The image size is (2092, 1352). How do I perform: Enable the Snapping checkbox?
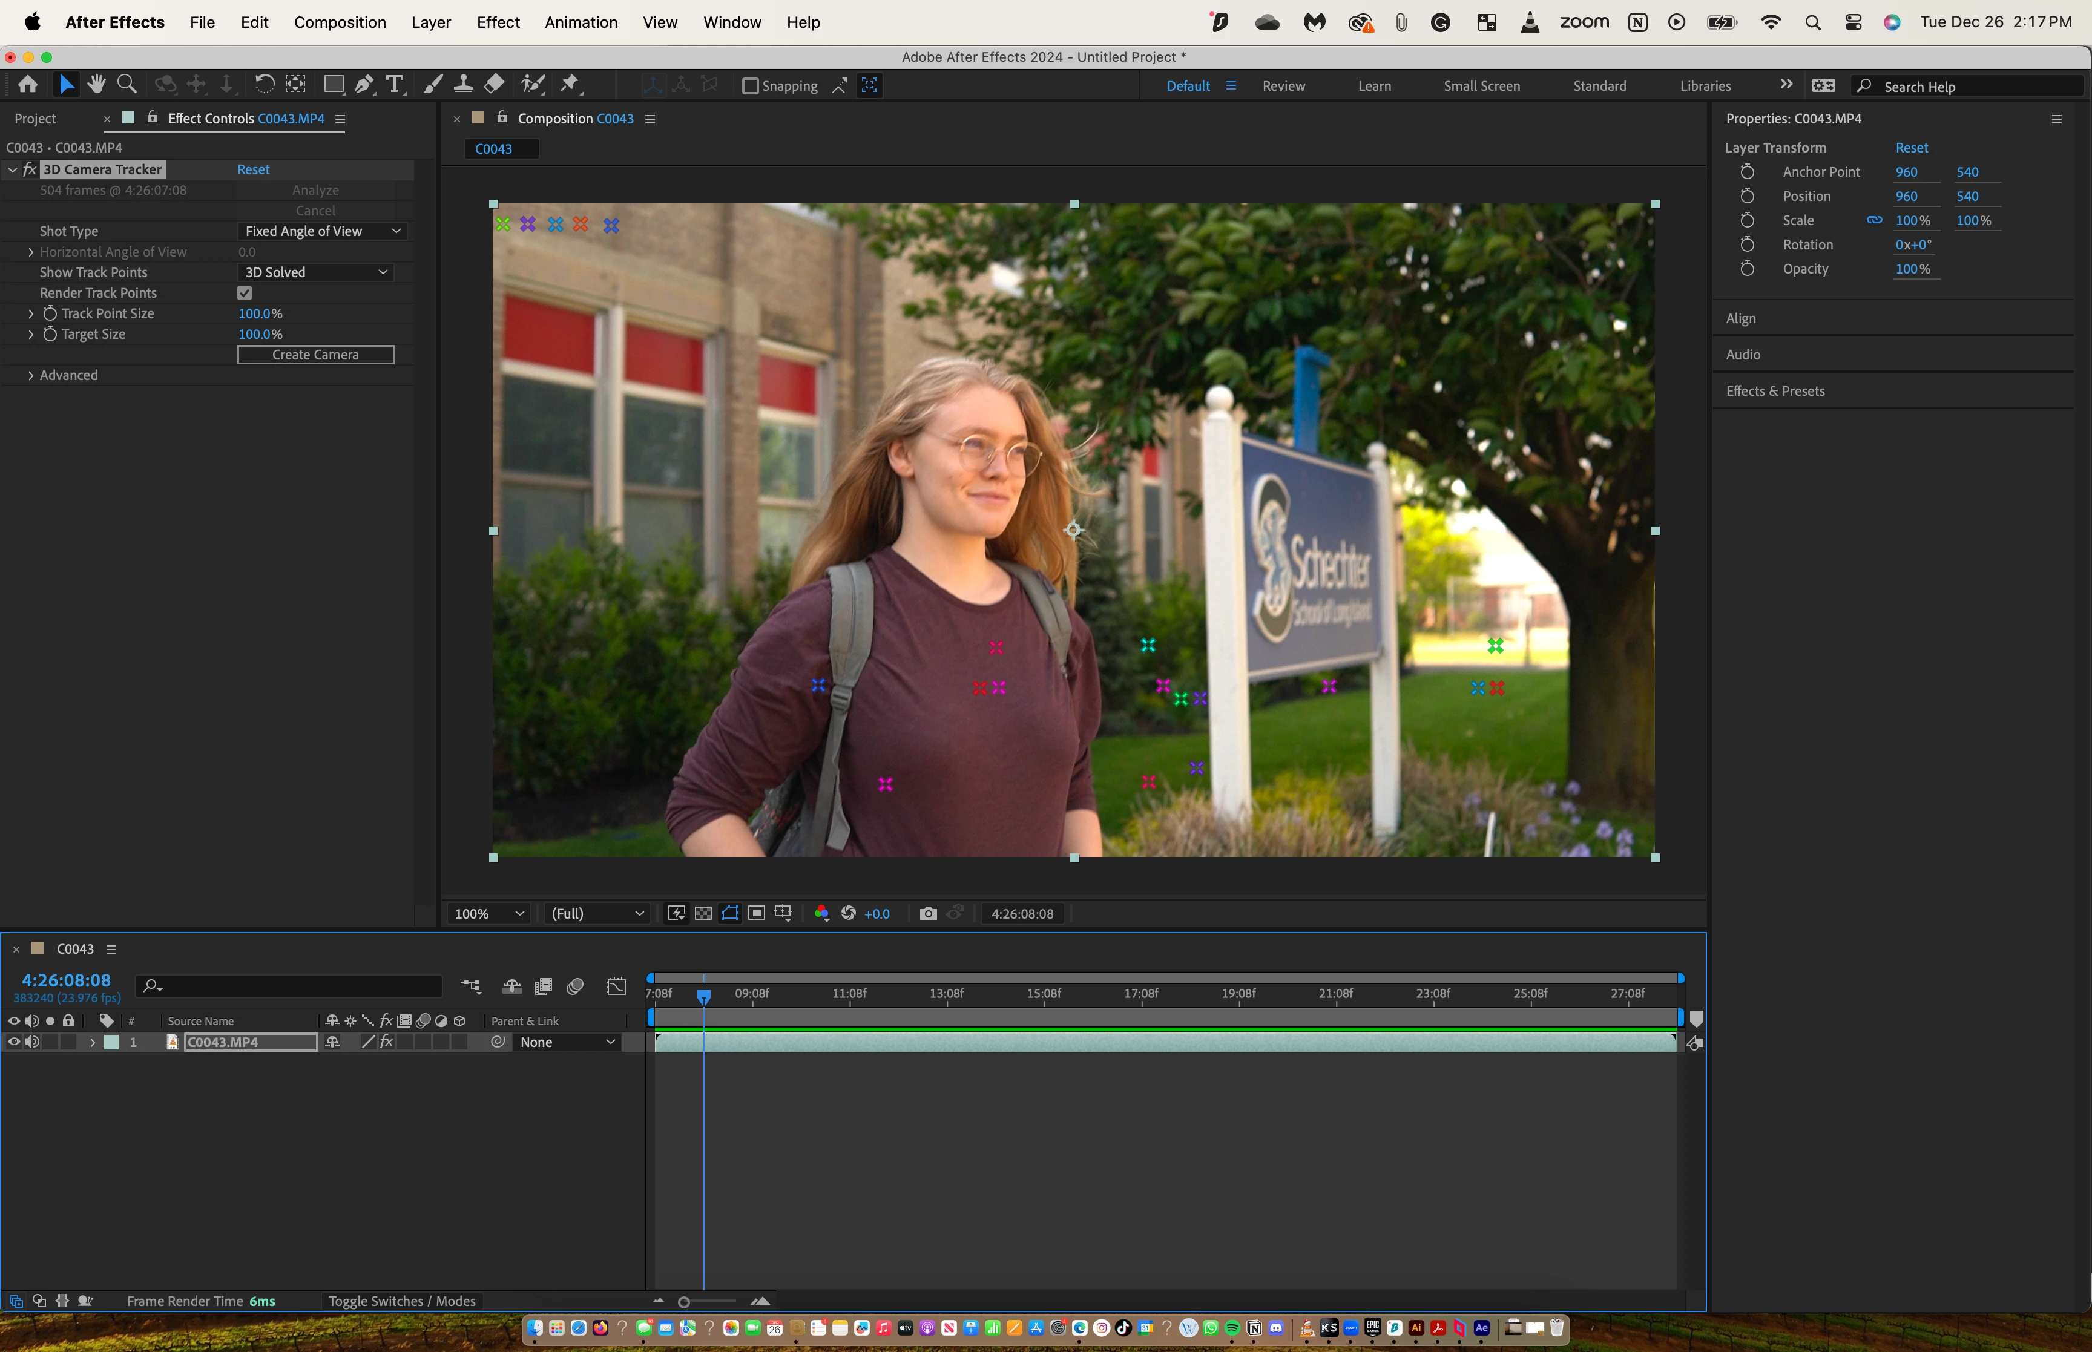click(750, 86)
